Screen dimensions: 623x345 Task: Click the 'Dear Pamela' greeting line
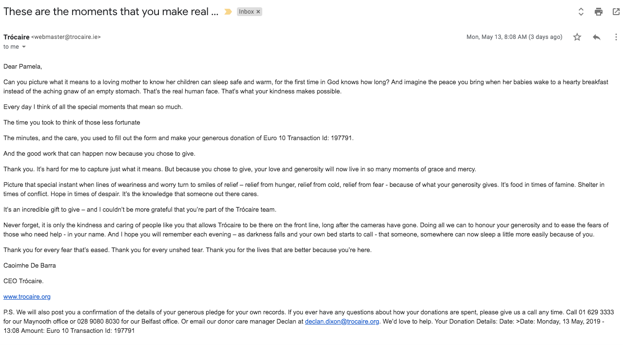click(x=23, y=67)
